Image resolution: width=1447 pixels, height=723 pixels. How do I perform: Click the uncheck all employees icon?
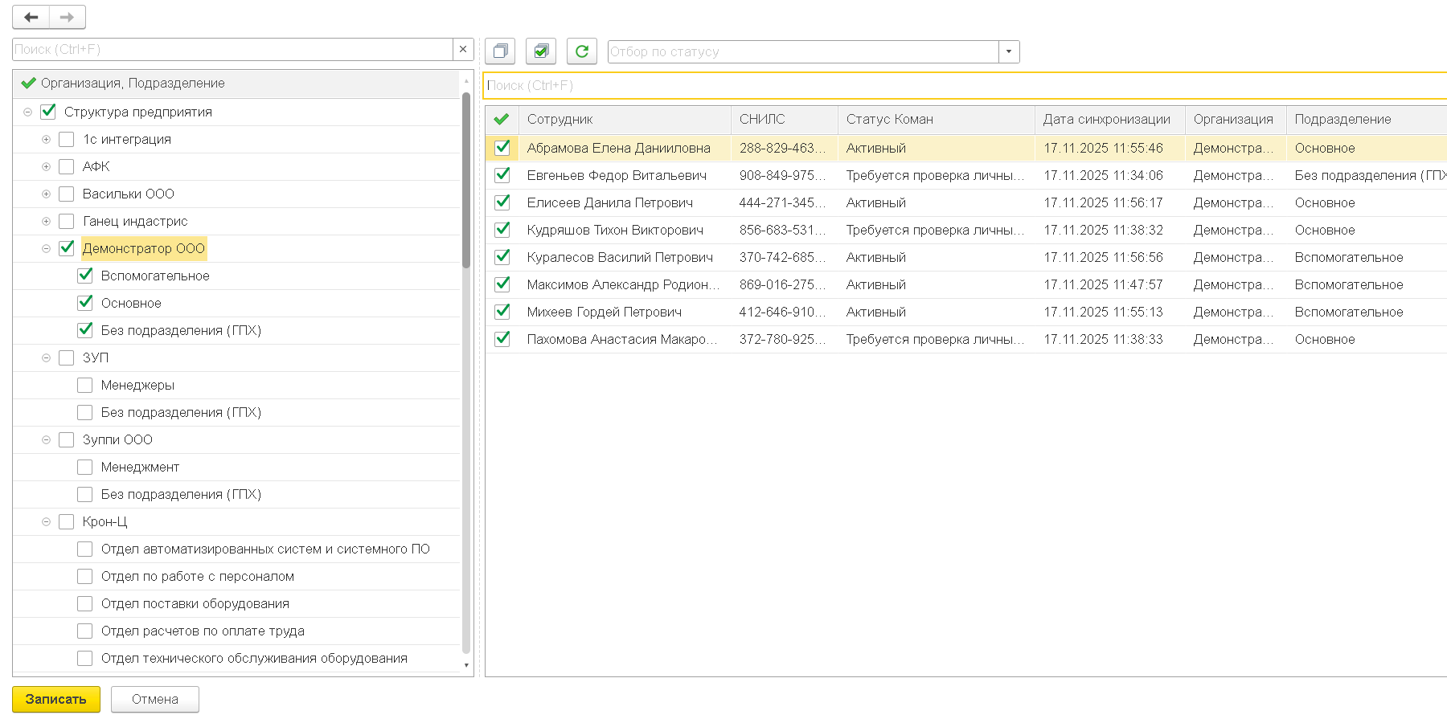pos(500,51)
